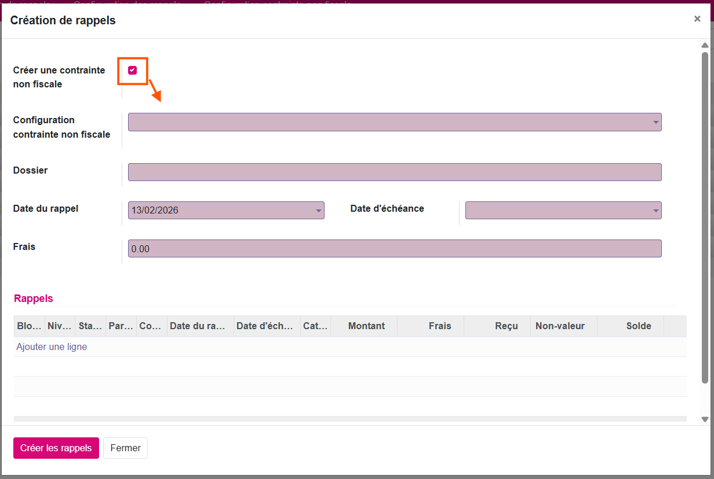The height and width of the screenshot is (479, 714).
Task: Expand the Date d'échéance field dropdown
Action: click(x=655, y=211)
